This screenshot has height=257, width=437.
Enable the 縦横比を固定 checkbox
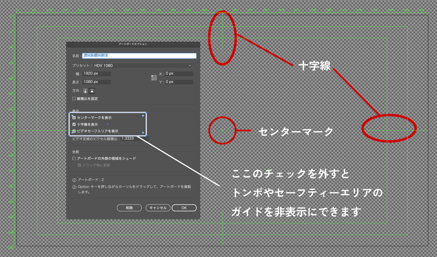(x=74, y=99)
